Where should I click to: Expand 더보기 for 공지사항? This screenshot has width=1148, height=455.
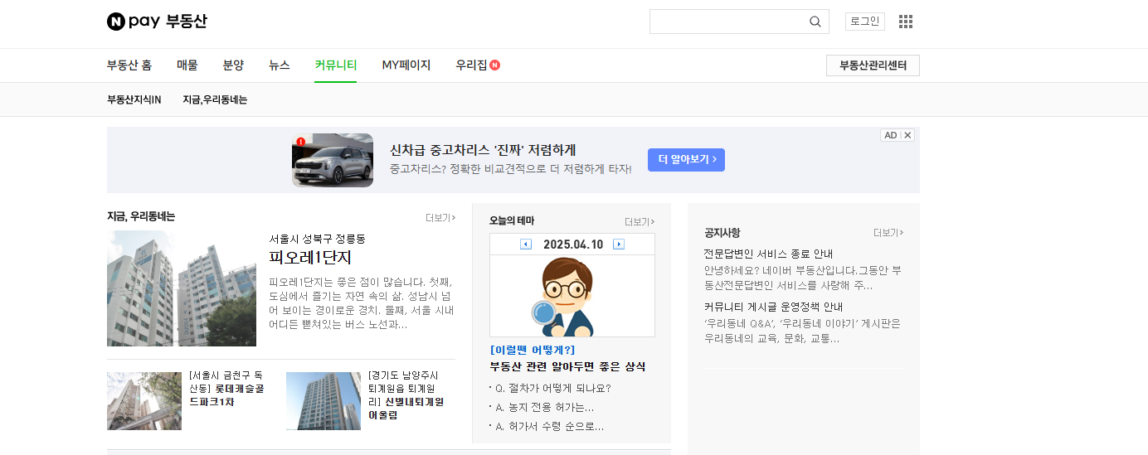888,233
